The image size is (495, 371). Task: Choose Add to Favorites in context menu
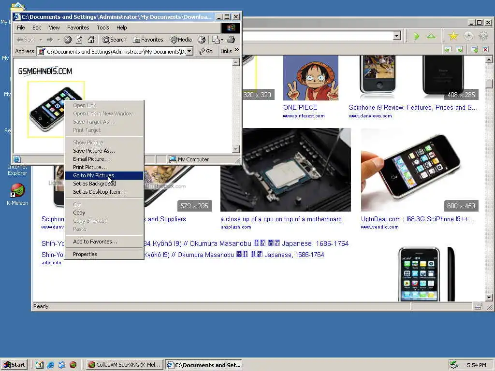point(104,242)
